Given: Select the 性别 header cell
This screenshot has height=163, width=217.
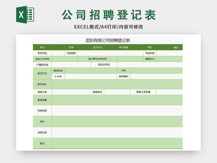Looking at the screenshot, I should 71,47.
